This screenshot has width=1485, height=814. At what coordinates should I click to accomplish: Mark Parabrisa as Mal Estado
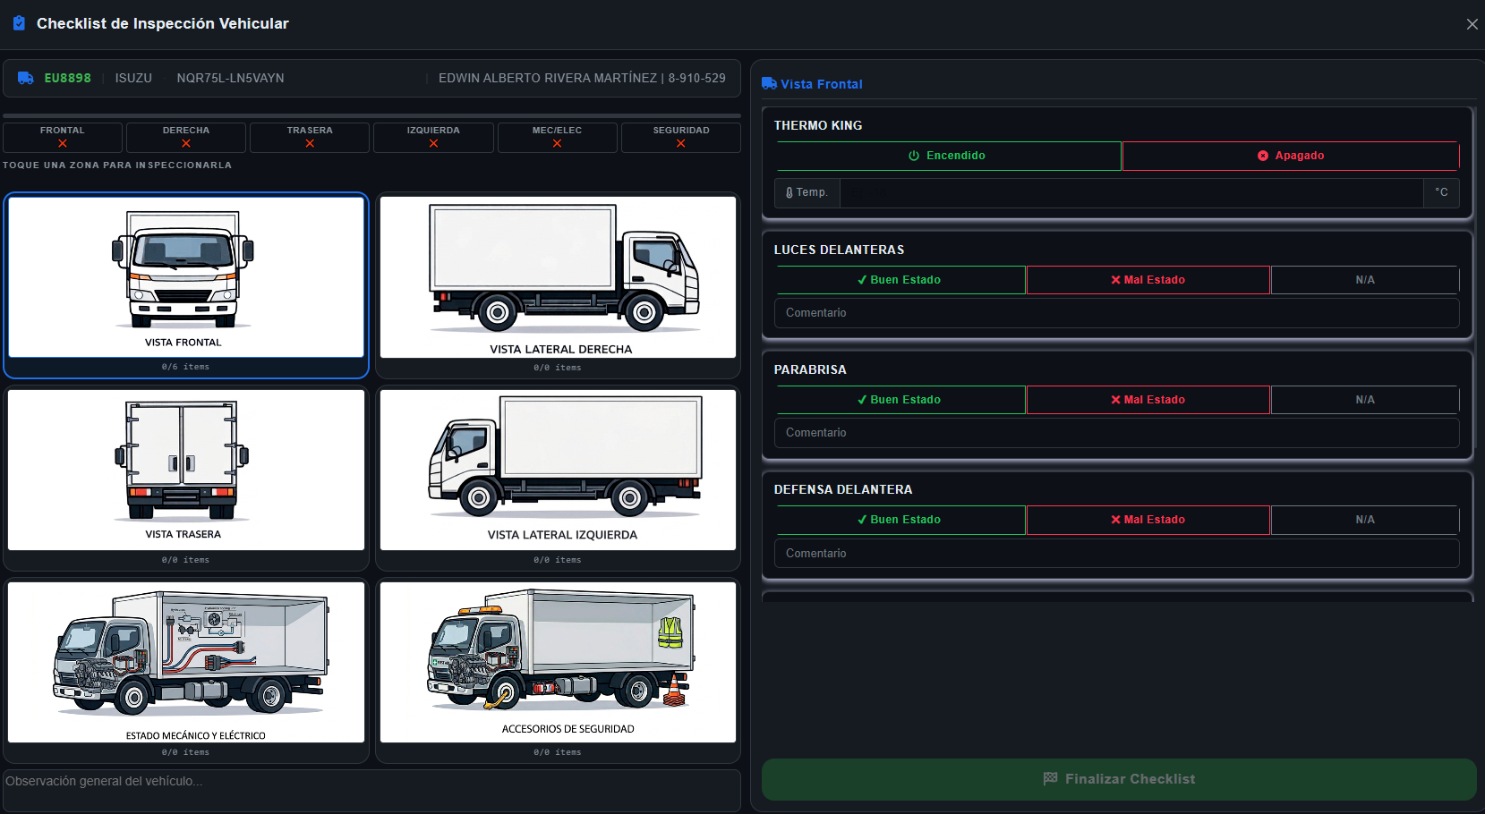[x=1148, y=400]
